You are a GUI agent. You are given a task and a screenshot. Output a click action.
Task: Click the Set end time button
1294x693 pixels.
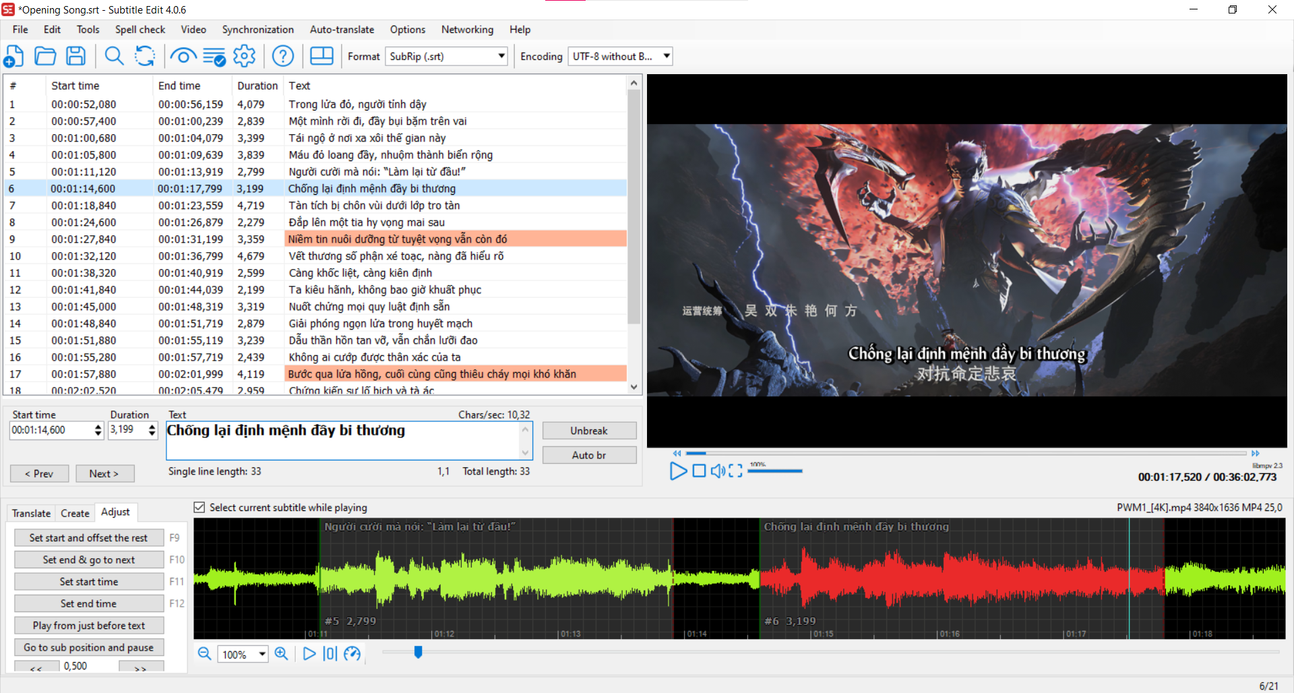click(x=88, y=603)
